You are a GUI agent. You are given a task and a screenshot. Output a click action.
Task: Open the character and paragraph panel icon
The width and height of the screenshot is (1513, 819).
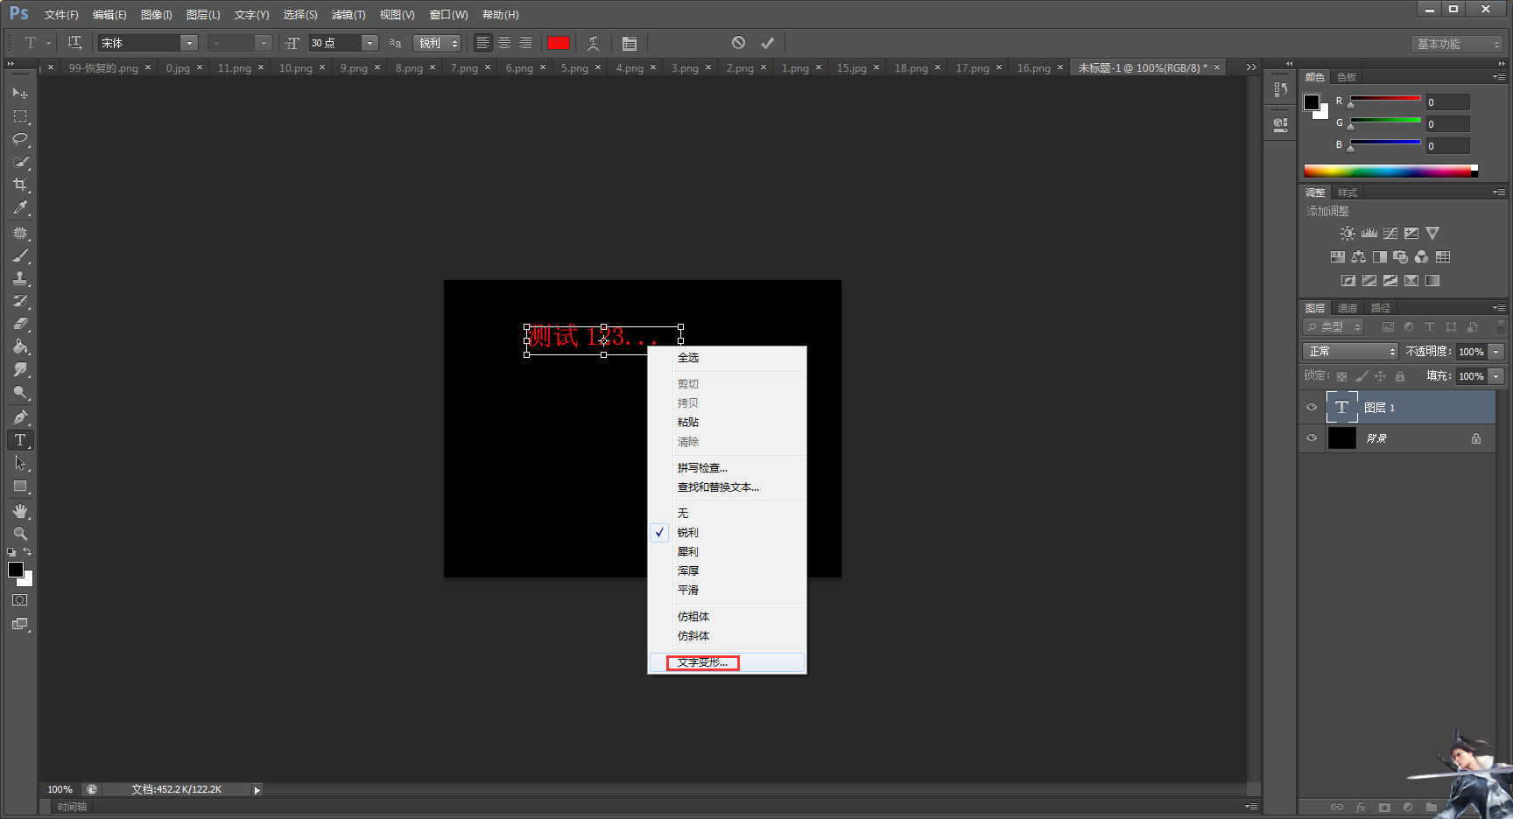click(x=629, y=43)
